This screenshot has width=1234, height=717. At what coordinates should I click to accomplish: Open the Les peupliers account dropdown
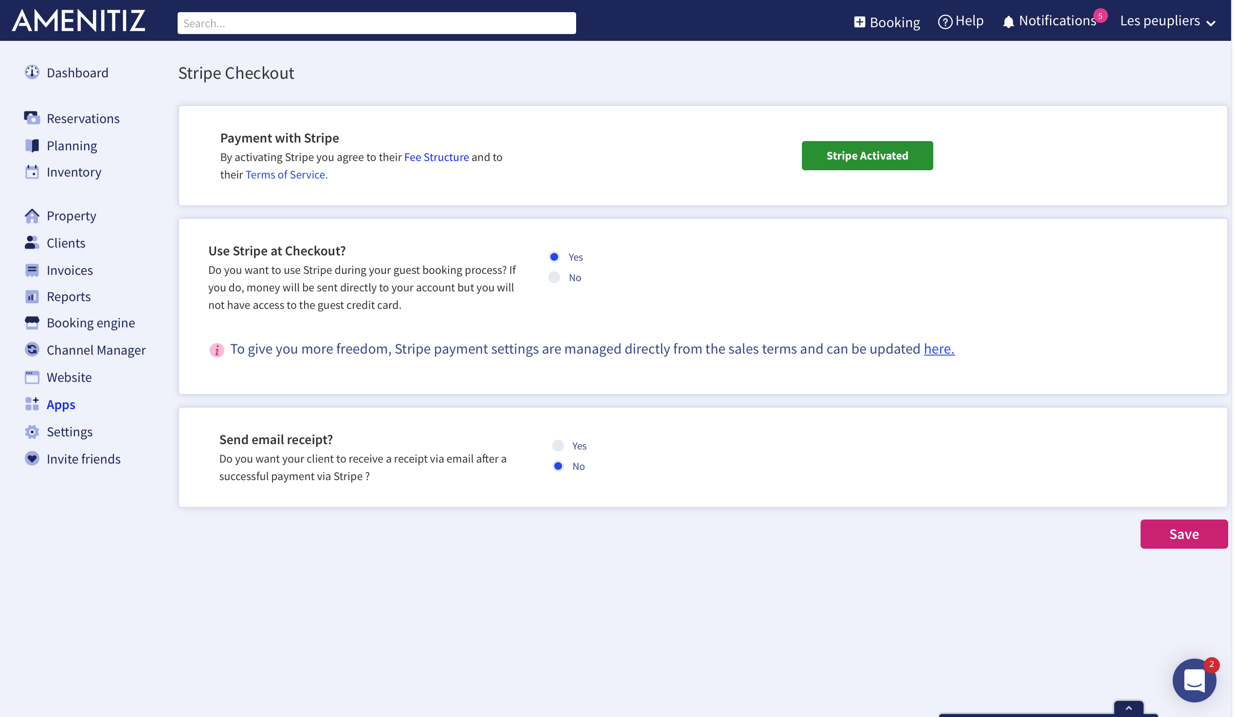(x=1167, y=21)
